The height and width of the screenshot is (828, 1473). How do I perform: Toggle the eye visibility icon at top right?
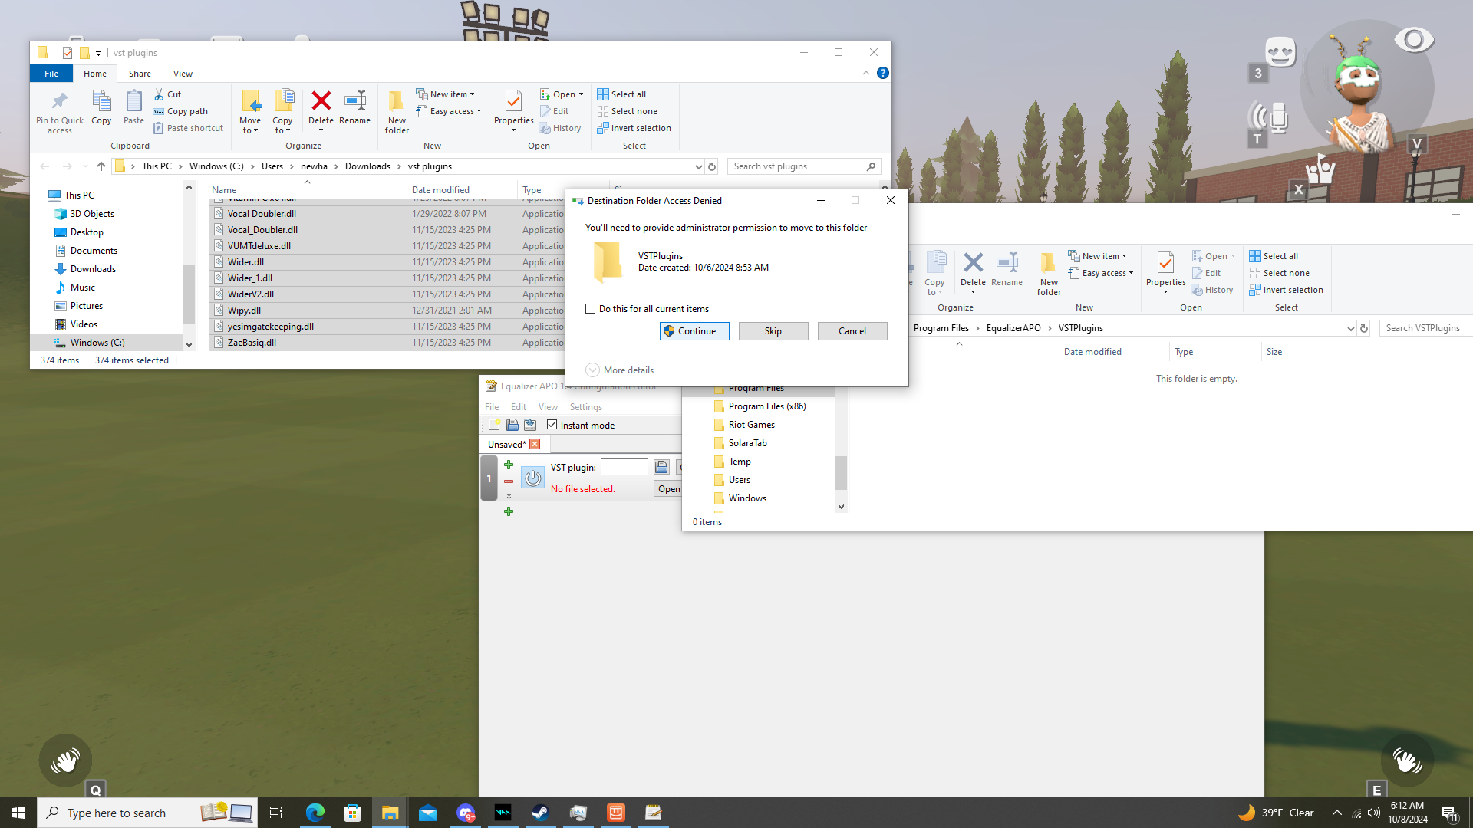click(x=1413, y=40)
